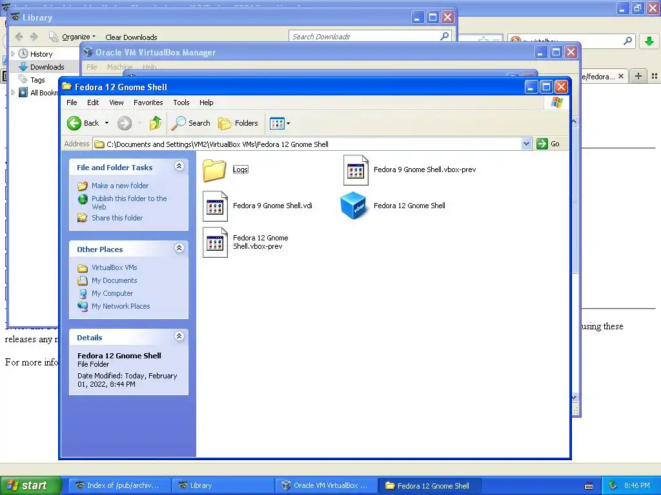
Task: Click the green Go arrow button
Action: 542,144
